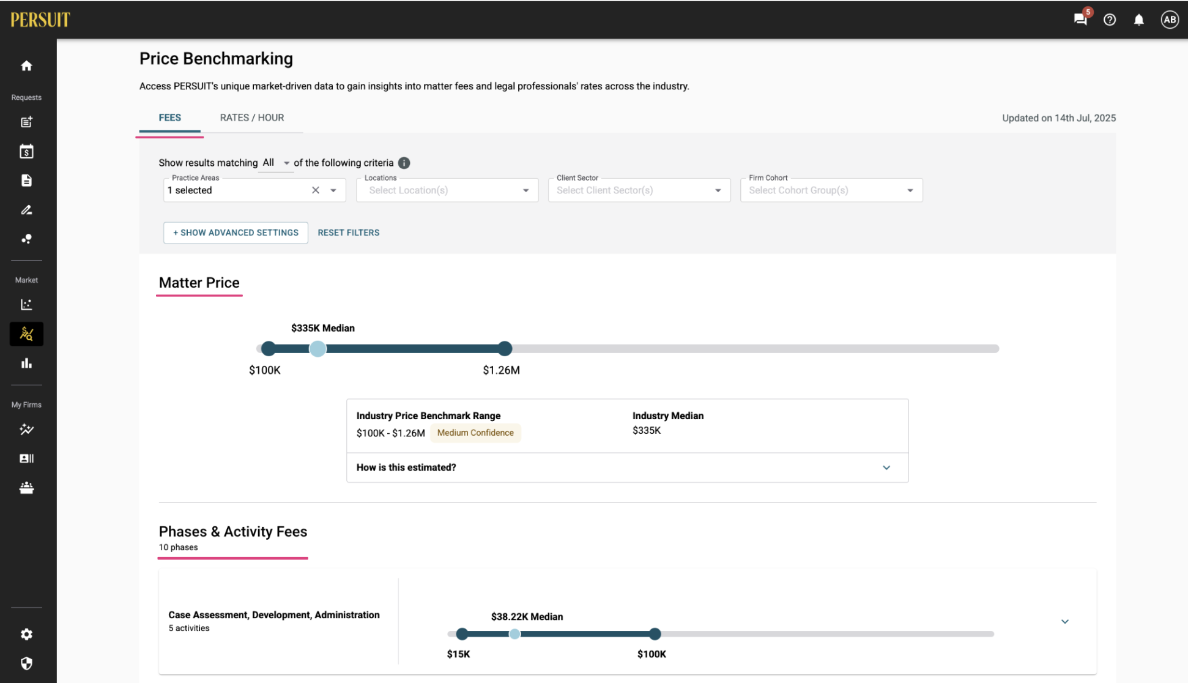Switch to the RATES / HOUR tab
This screenshot has height=683, width=1188.
tap(252, 118)
